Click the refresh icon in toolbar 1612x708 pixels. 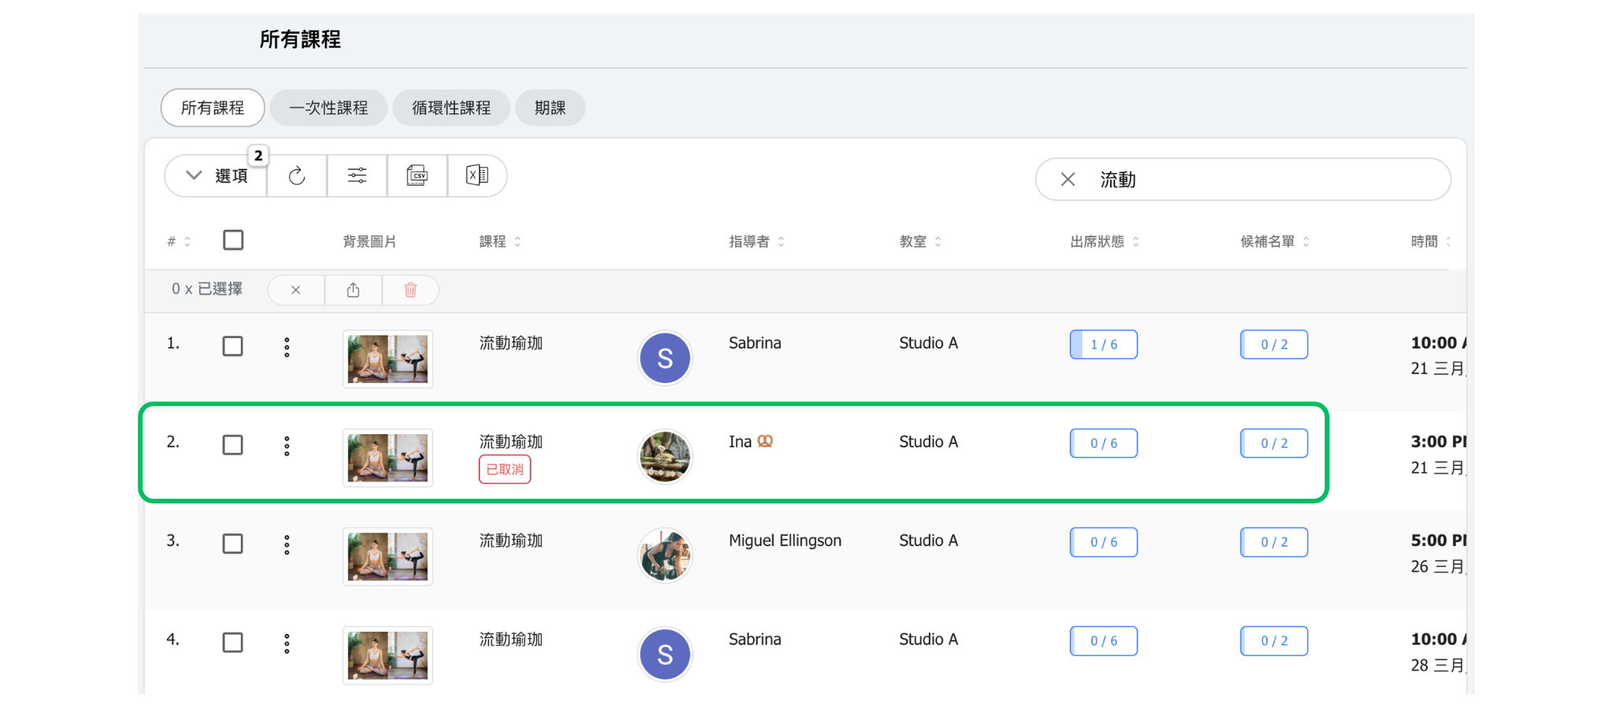click(x=297, y=175)
